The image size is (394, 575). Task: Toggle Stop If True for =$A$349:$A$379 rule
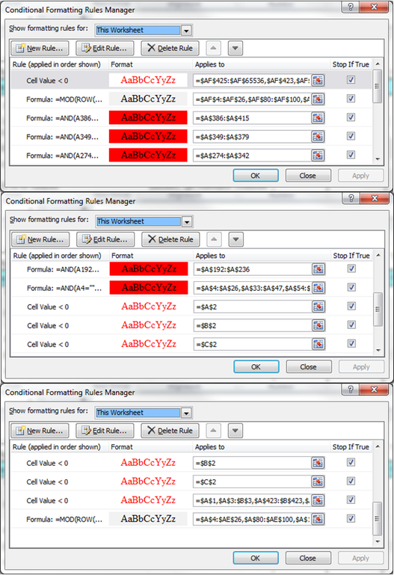coord(351,136)
